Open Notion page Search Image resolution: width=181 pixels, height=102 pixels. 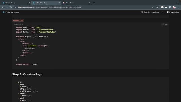click(145, 12)
